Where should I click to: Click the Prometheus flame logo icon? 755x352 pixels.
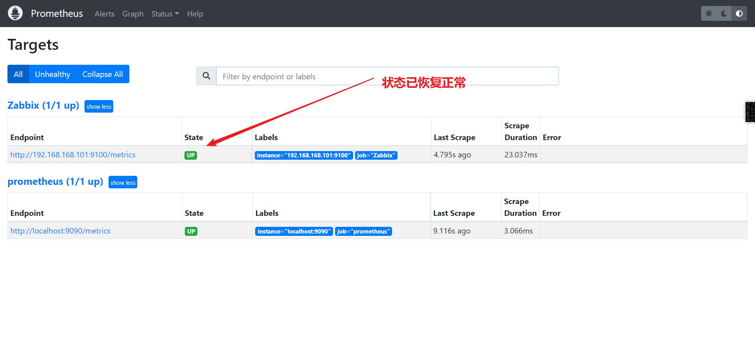(15, 13)
